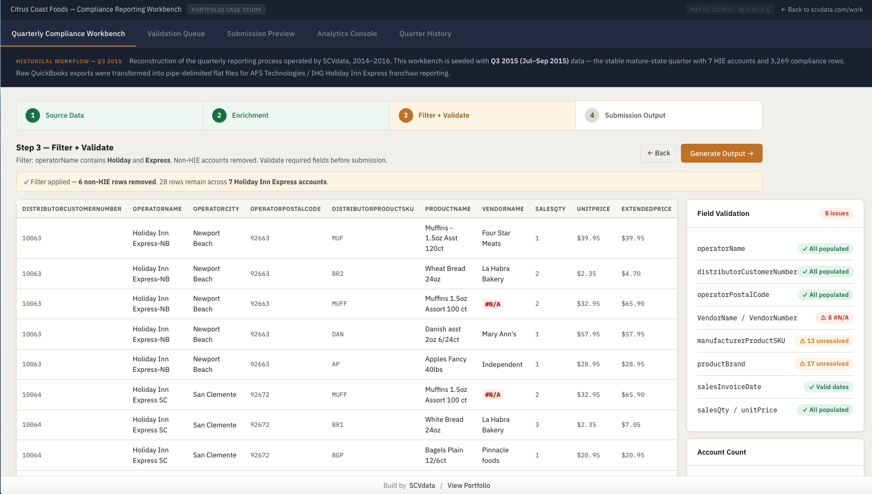
Task: Click the 13 unresolved warning badge
Action: pyautogui.click(x=824, y=341)
